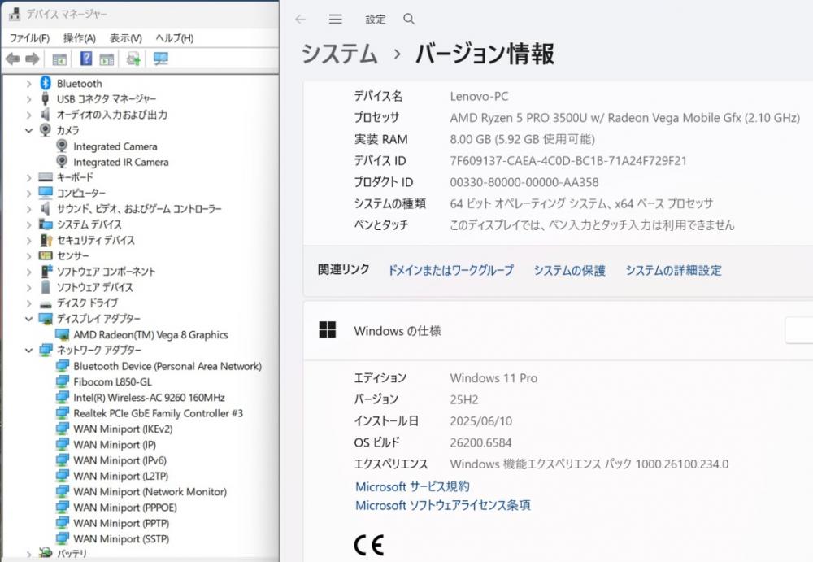Click the Back arrow in Device Manager toolbar
Image resolution: width=813 pixels, height=562 pixels.
click(x=12, y=59)
